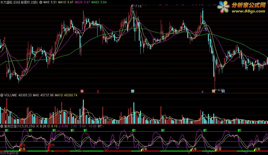Click the K: 6.26 value
This screenshot has height=155, width=268.
[x=41, y=126]
